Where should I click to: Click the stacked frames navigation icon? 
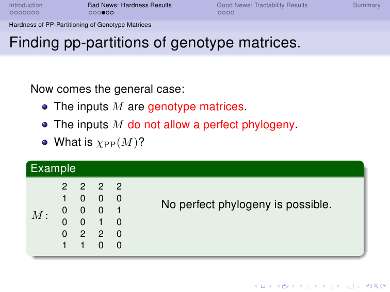(x=285, y=286)
